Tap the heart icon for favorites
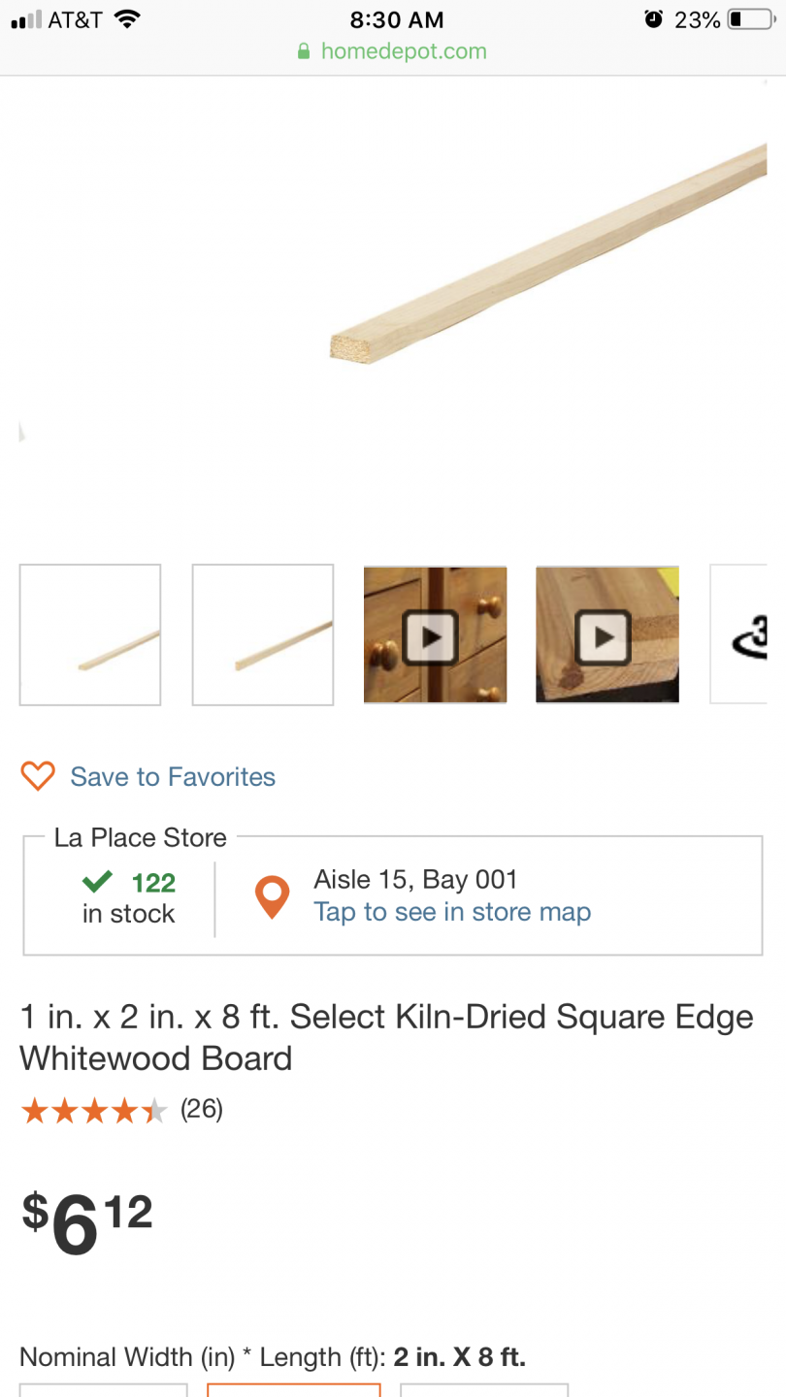The width and height of the screenshot is (786, 1397). [38, 776]
